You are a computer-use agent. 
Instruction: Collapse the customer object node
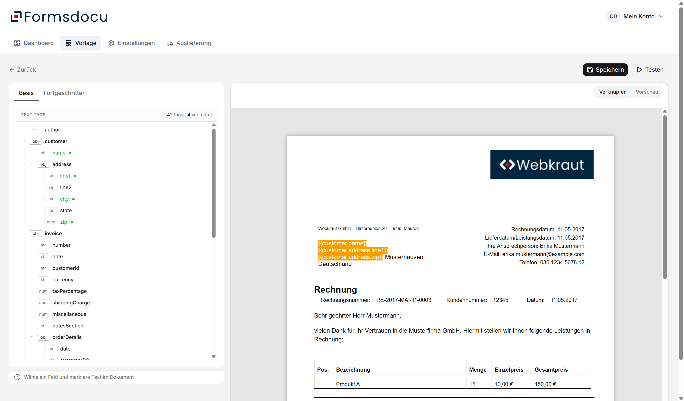click(x=24, y=141)
